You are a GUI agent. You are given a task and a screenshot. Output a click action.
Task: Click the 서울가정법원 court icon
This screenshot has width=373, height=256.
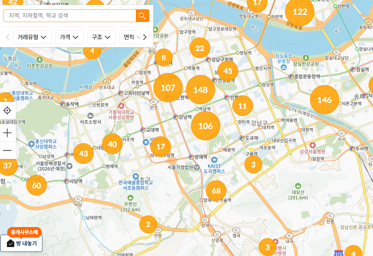click(x=197, y=168)
